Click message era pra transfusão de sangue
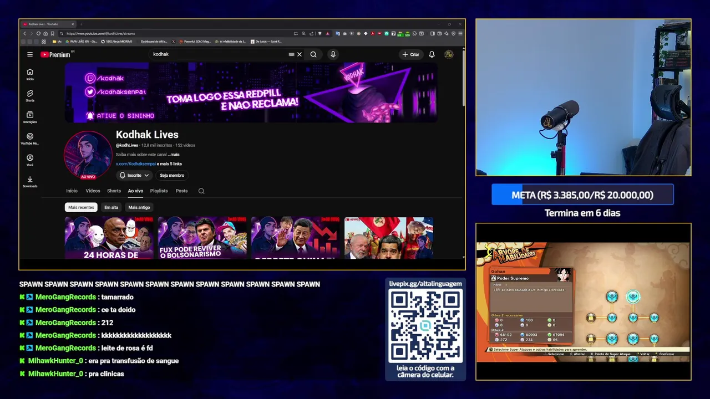This screenshot has width=710, height=399. point(133,361)
